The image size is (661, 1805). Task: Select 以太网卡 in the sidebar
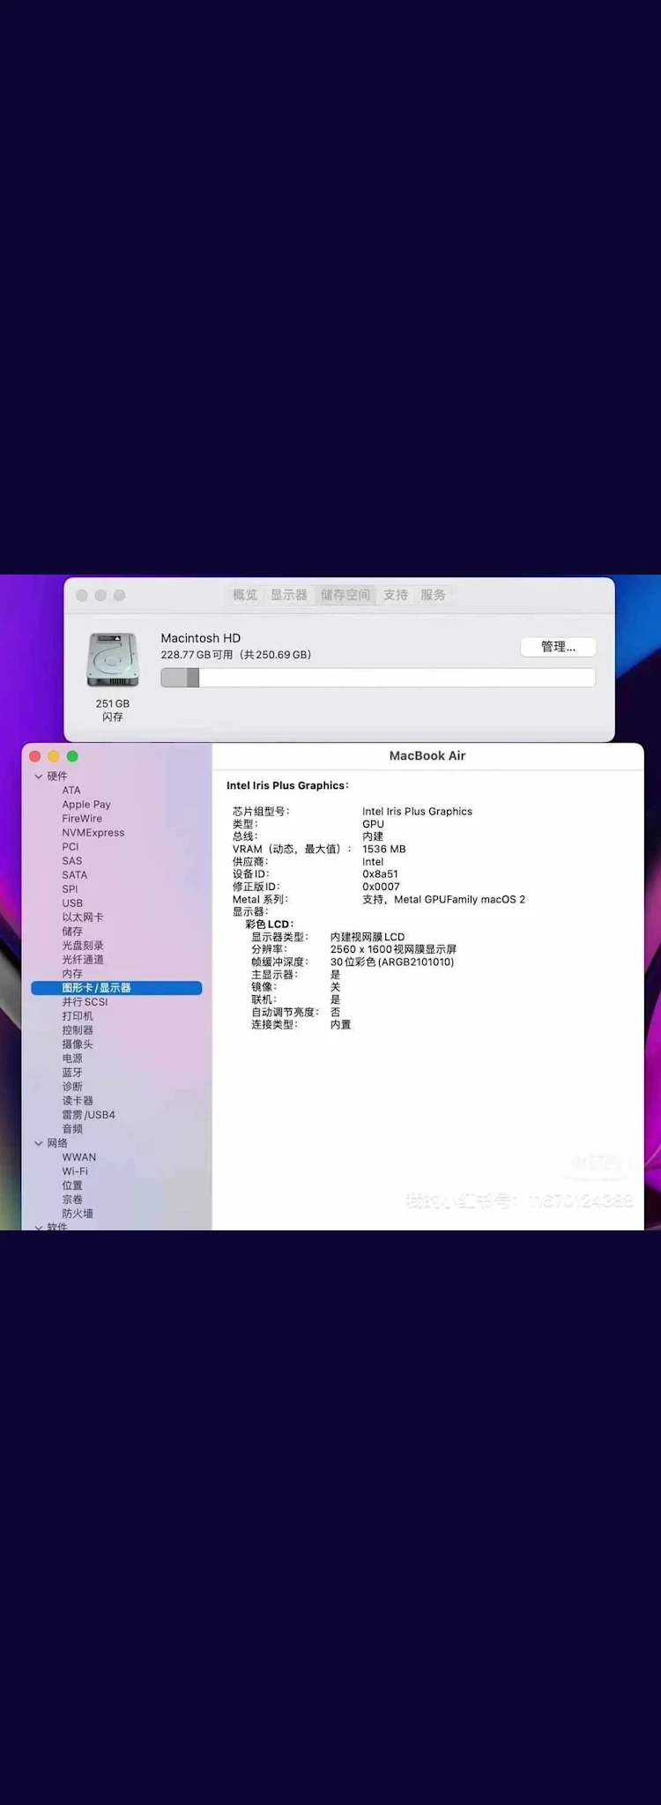[83, 917]
